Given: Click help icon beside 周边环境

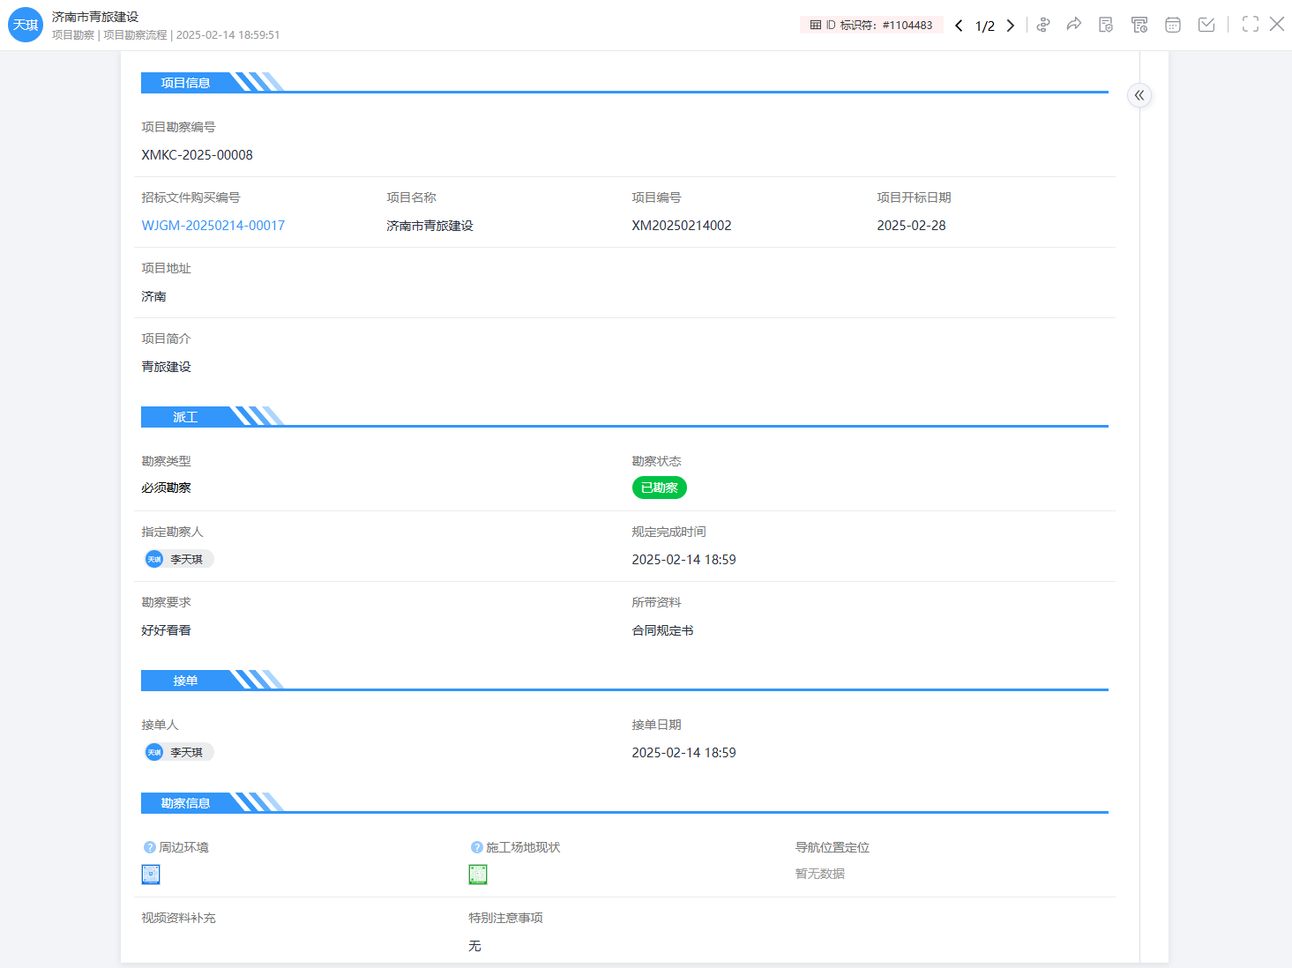Looking at the screenshot, I should point(150,847).
